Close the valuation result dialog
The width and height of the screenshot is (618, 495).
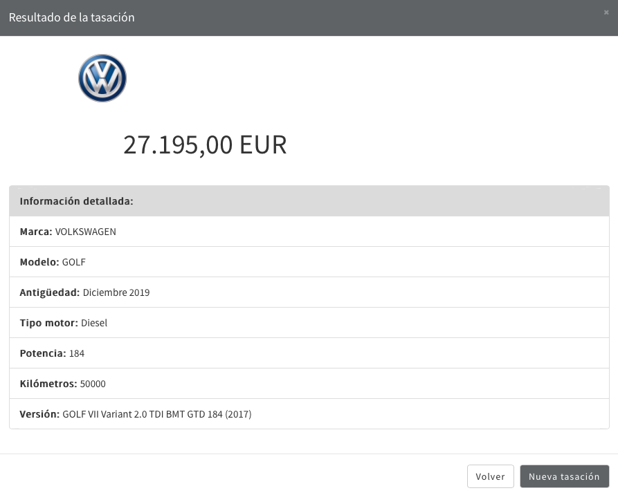[606, 12]
